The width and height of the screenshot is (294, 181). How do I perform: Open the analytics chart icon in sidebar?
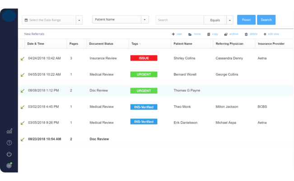click(9, 131)
